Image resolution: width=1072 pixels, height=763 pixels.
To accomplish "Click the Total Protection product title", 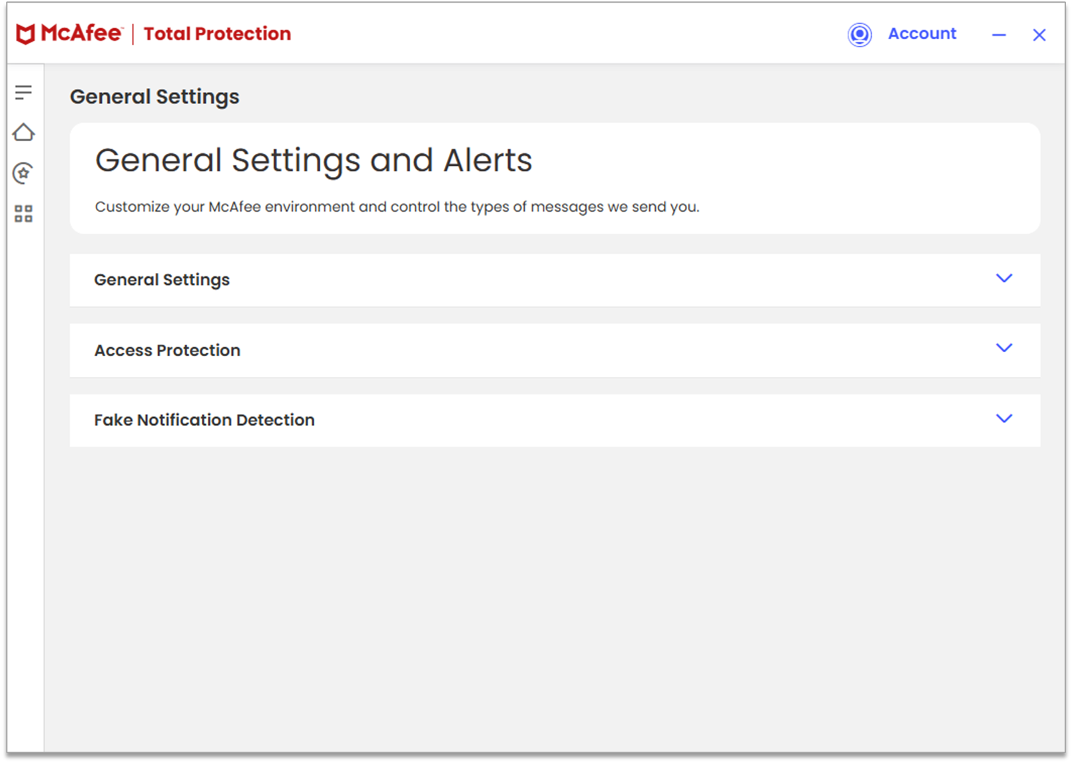I will [217, 34].
